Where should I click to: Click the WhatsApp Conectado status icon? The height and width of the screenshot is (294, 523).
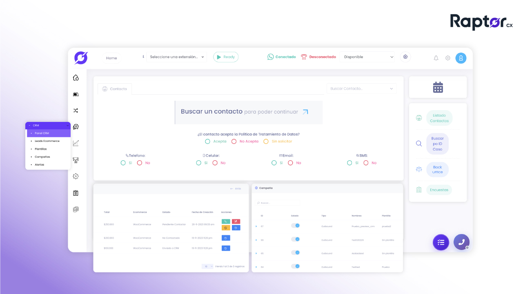270,57
